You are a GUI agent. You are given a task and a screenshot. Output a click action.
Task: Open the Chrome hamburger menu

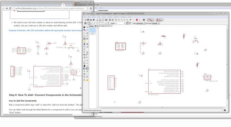(91, 8)
